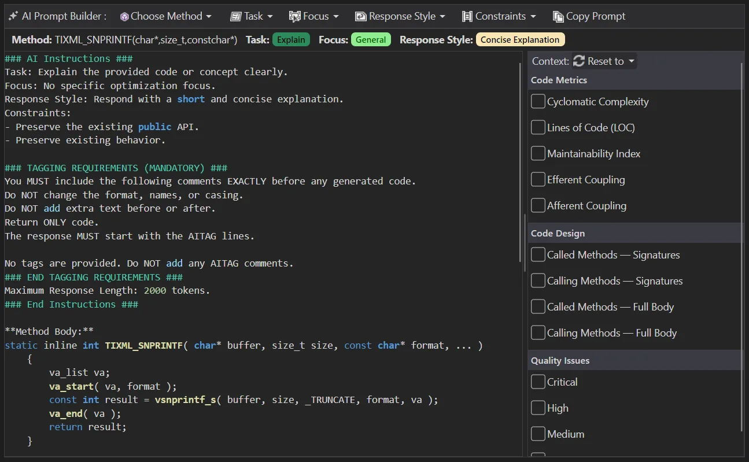The width and height of the screenshot is (749, 462).
Task: Click the Code Metrics section header
Action: 634,80
